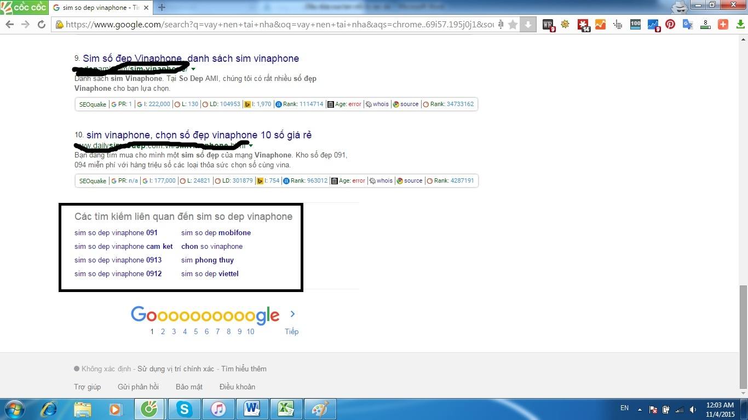
Task: Open the '100' extension icon
Action: pyautogui.click(x=635, y=25)
